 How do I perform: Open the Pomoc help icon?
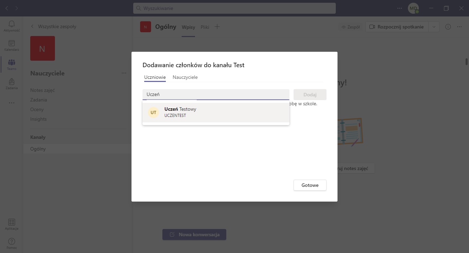(x=11, y=242)
